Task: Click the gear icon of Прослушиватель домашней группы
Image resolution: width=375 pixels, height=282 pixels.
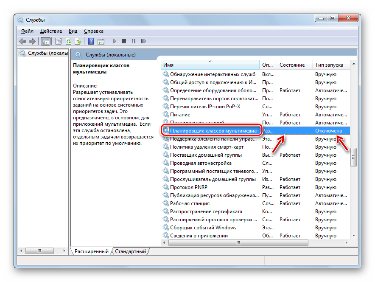Action: pos(166,179)
